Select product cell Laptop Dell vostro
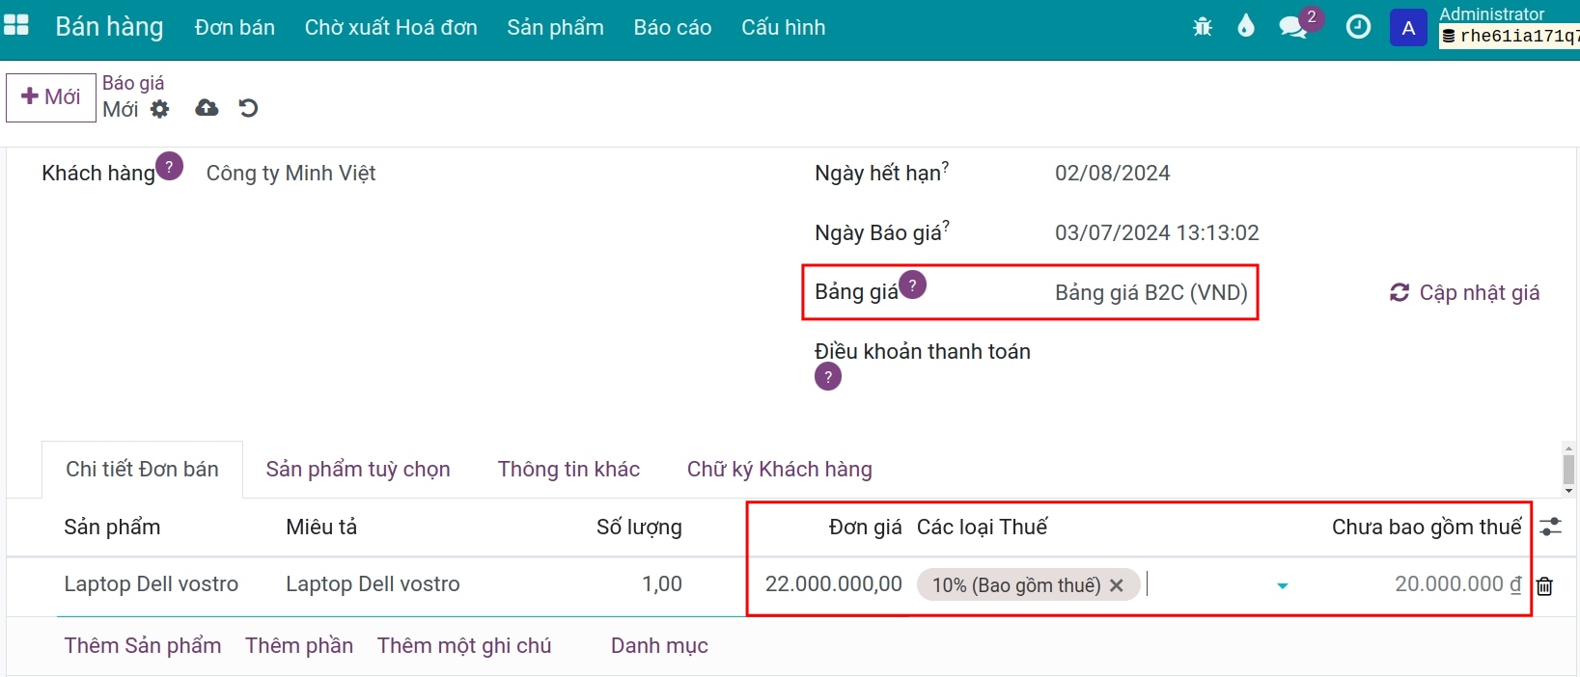The image size is (1580, 677). click(x=152, y=584)
